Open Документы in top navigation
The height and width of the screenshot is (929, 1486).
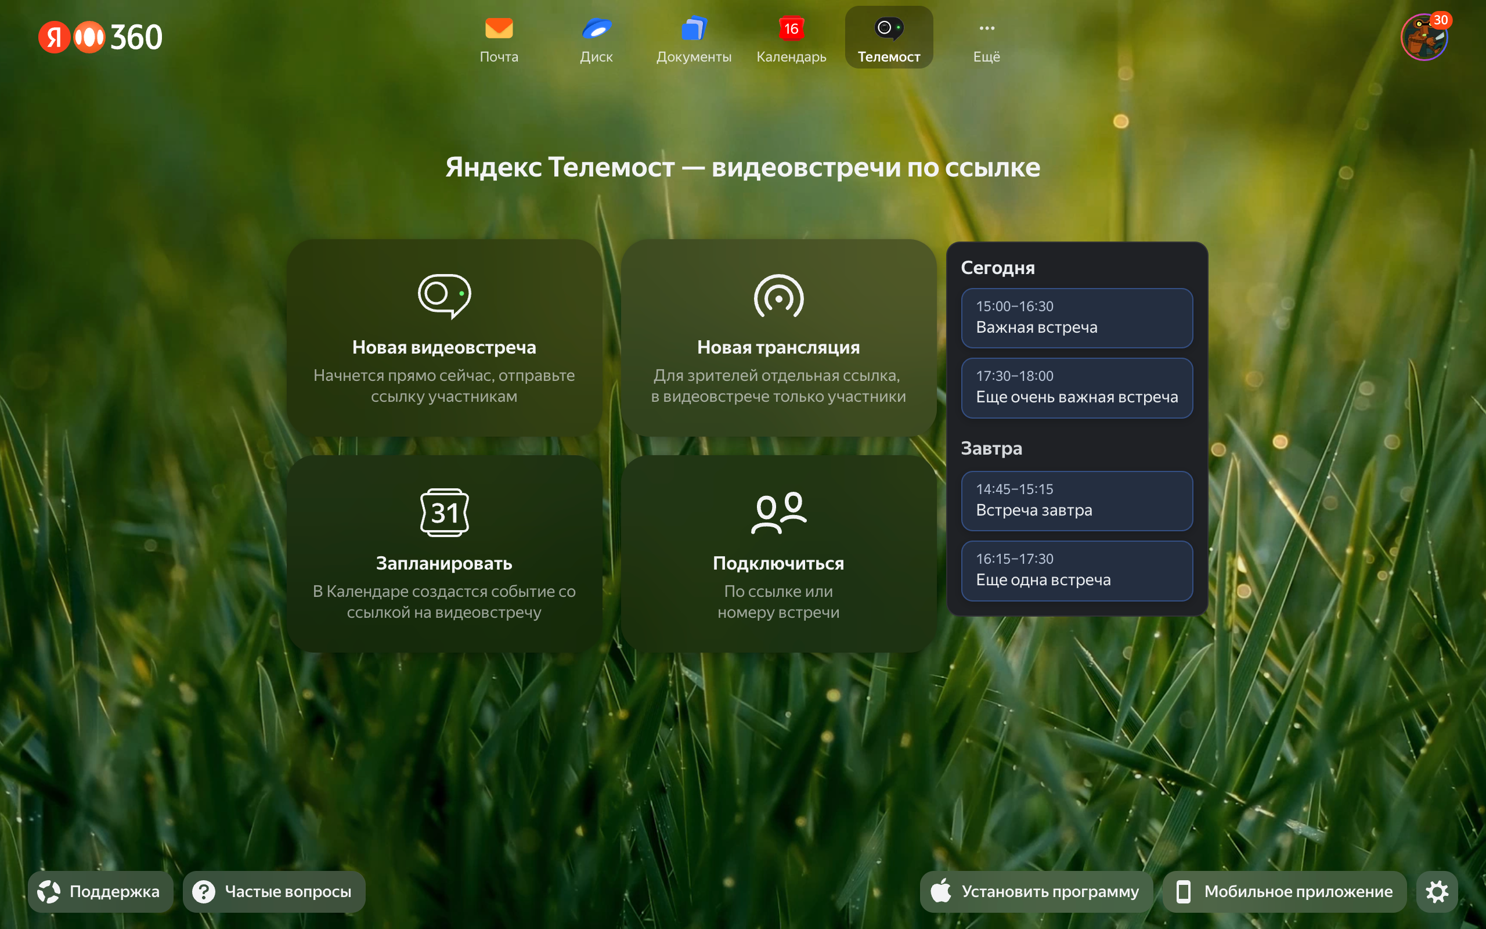(x=694, y=38)
